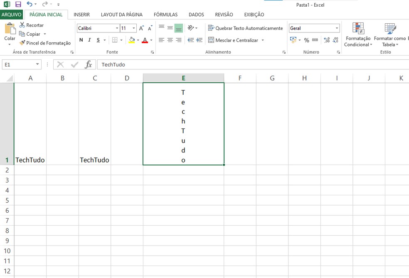
Task: Select the center alignment icon
Action: pyautogui.click(x=170, y=40)
